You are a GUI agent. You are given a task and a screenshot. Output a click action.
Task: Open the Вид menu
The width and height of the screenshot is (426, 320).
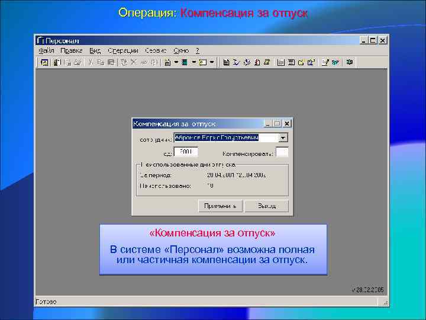click(95, 50)
